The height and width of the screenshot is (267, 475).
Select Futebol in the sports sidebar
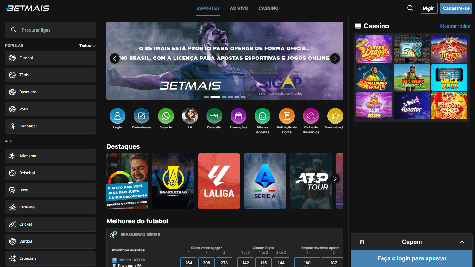coord(50,58)
